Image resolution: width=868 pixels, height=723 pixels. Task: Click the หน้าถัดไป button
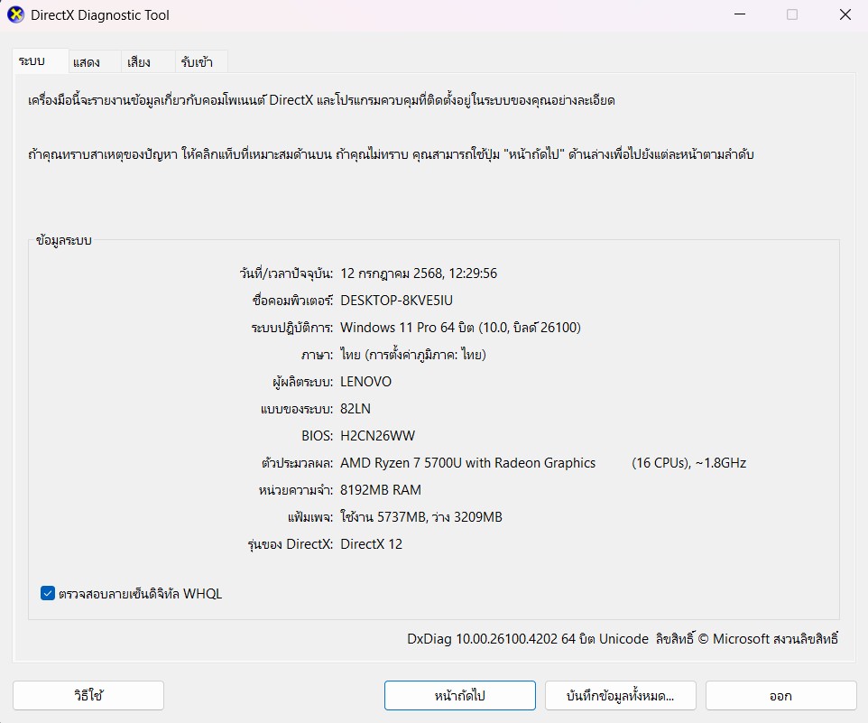(x=459, y=696)
